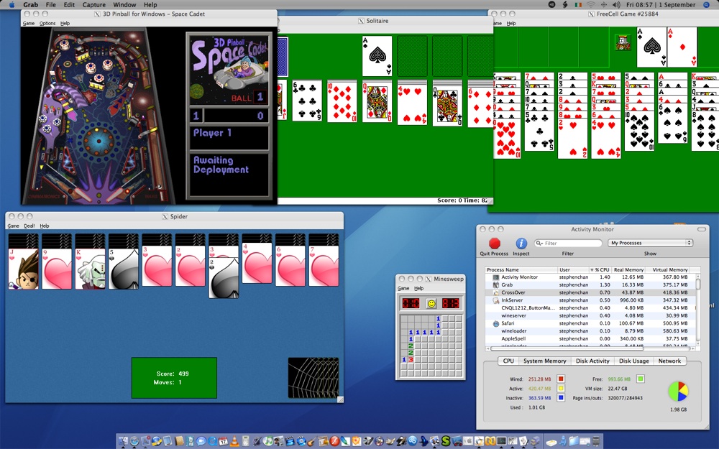Select the 5 of clubs in FreeCell
This screenshot has width=719, height=449.
tap(539, 131)
